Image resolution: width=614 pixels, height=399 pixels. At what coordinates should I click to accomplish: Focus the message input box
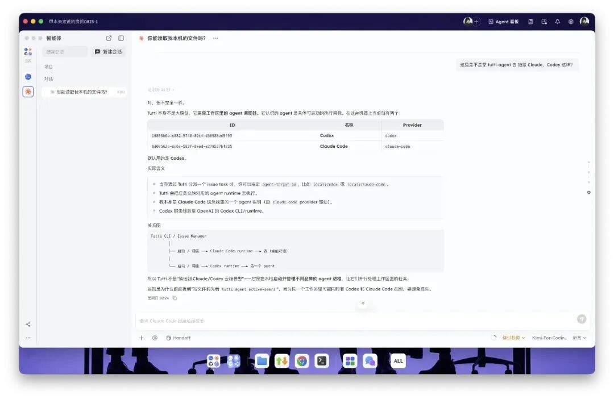[355, 321]
